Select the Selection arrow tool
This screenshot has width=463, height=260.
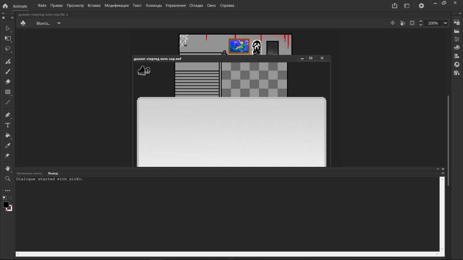[7, 29]
